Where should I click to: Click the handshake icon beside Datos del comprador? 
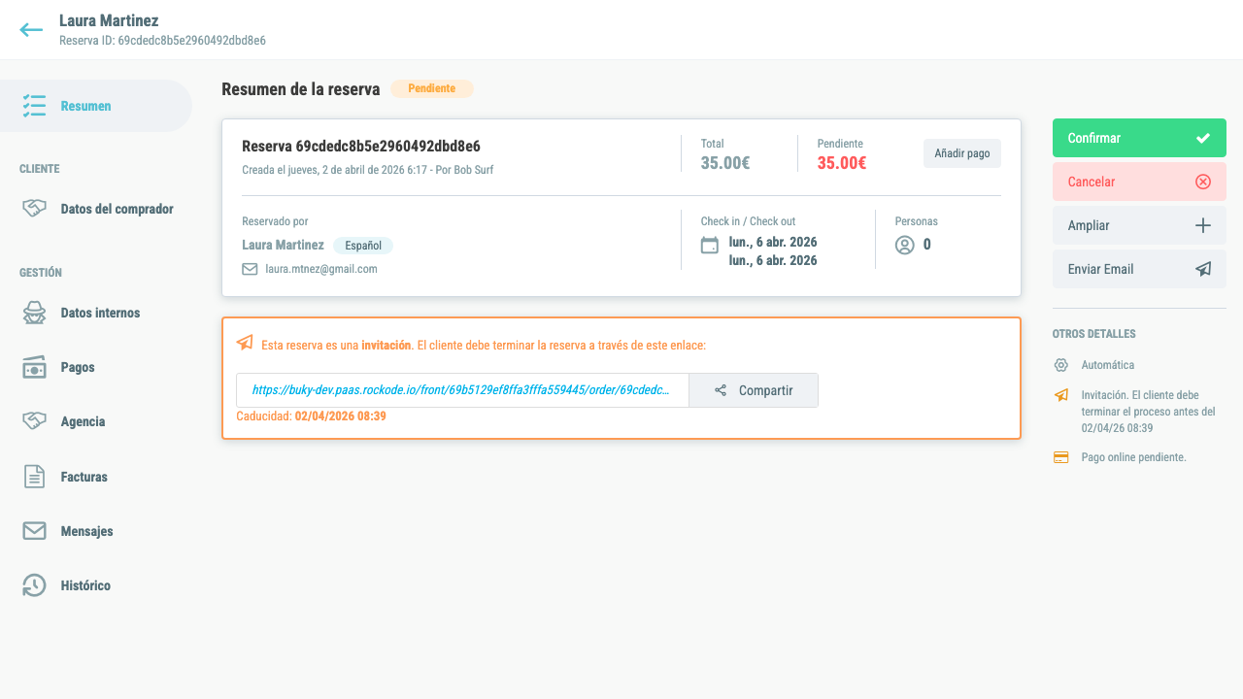pos(35,209)
